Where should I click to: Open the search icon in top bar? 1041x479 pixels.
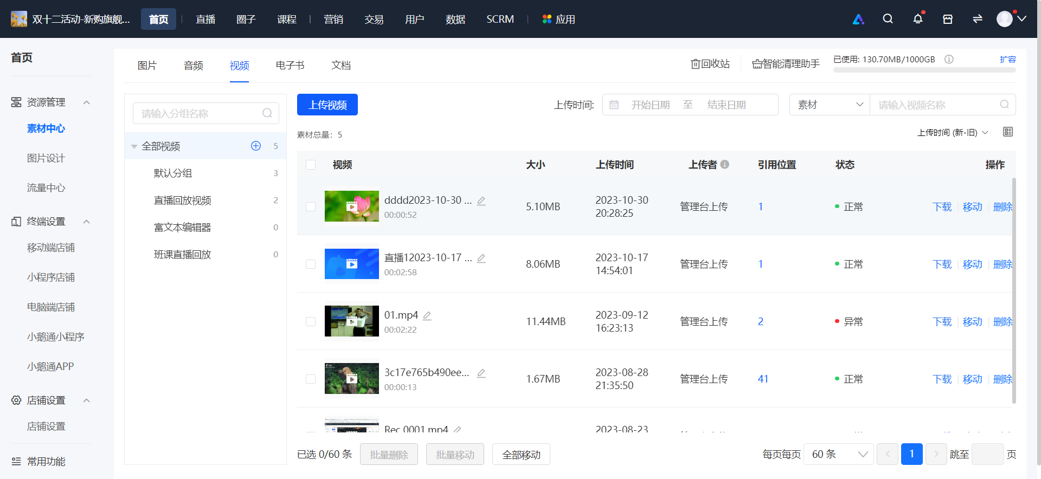click(888, 19)
